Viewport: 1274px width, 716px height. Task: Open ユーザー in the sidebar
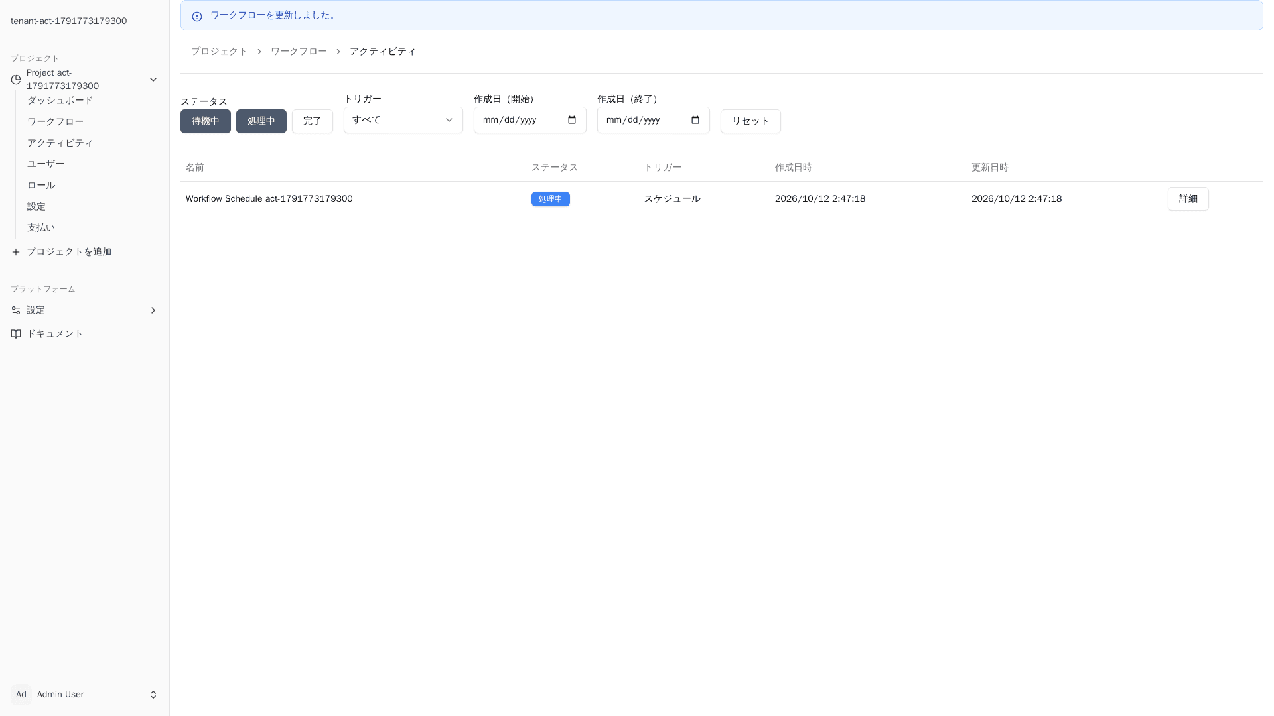tap(46, 164)
